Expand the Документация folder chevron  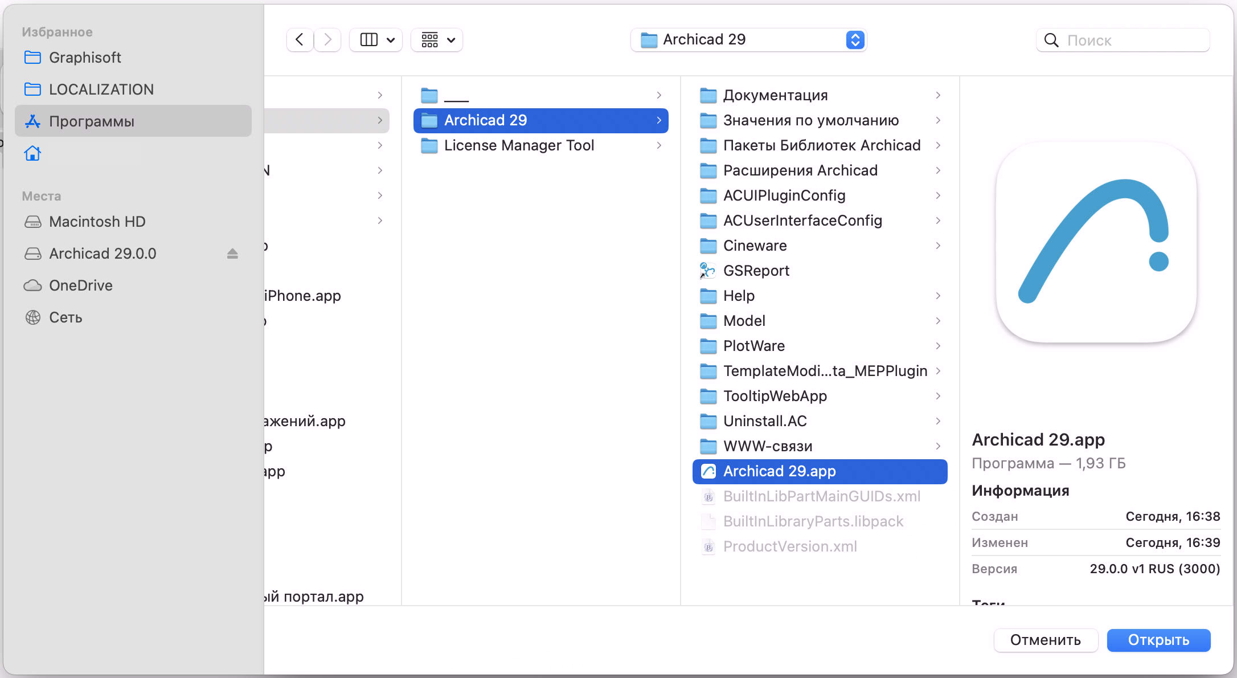938,95
